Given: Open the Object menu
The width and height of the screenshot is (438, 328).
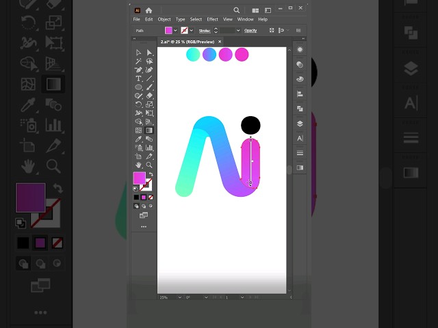Looking at the screenshot, I should tap(164, 19).
